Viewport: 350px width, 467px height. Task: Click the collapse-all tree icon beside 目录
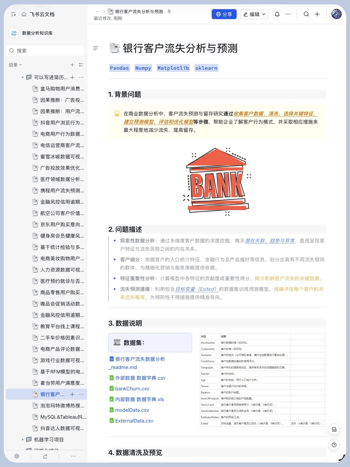point(81,65)
